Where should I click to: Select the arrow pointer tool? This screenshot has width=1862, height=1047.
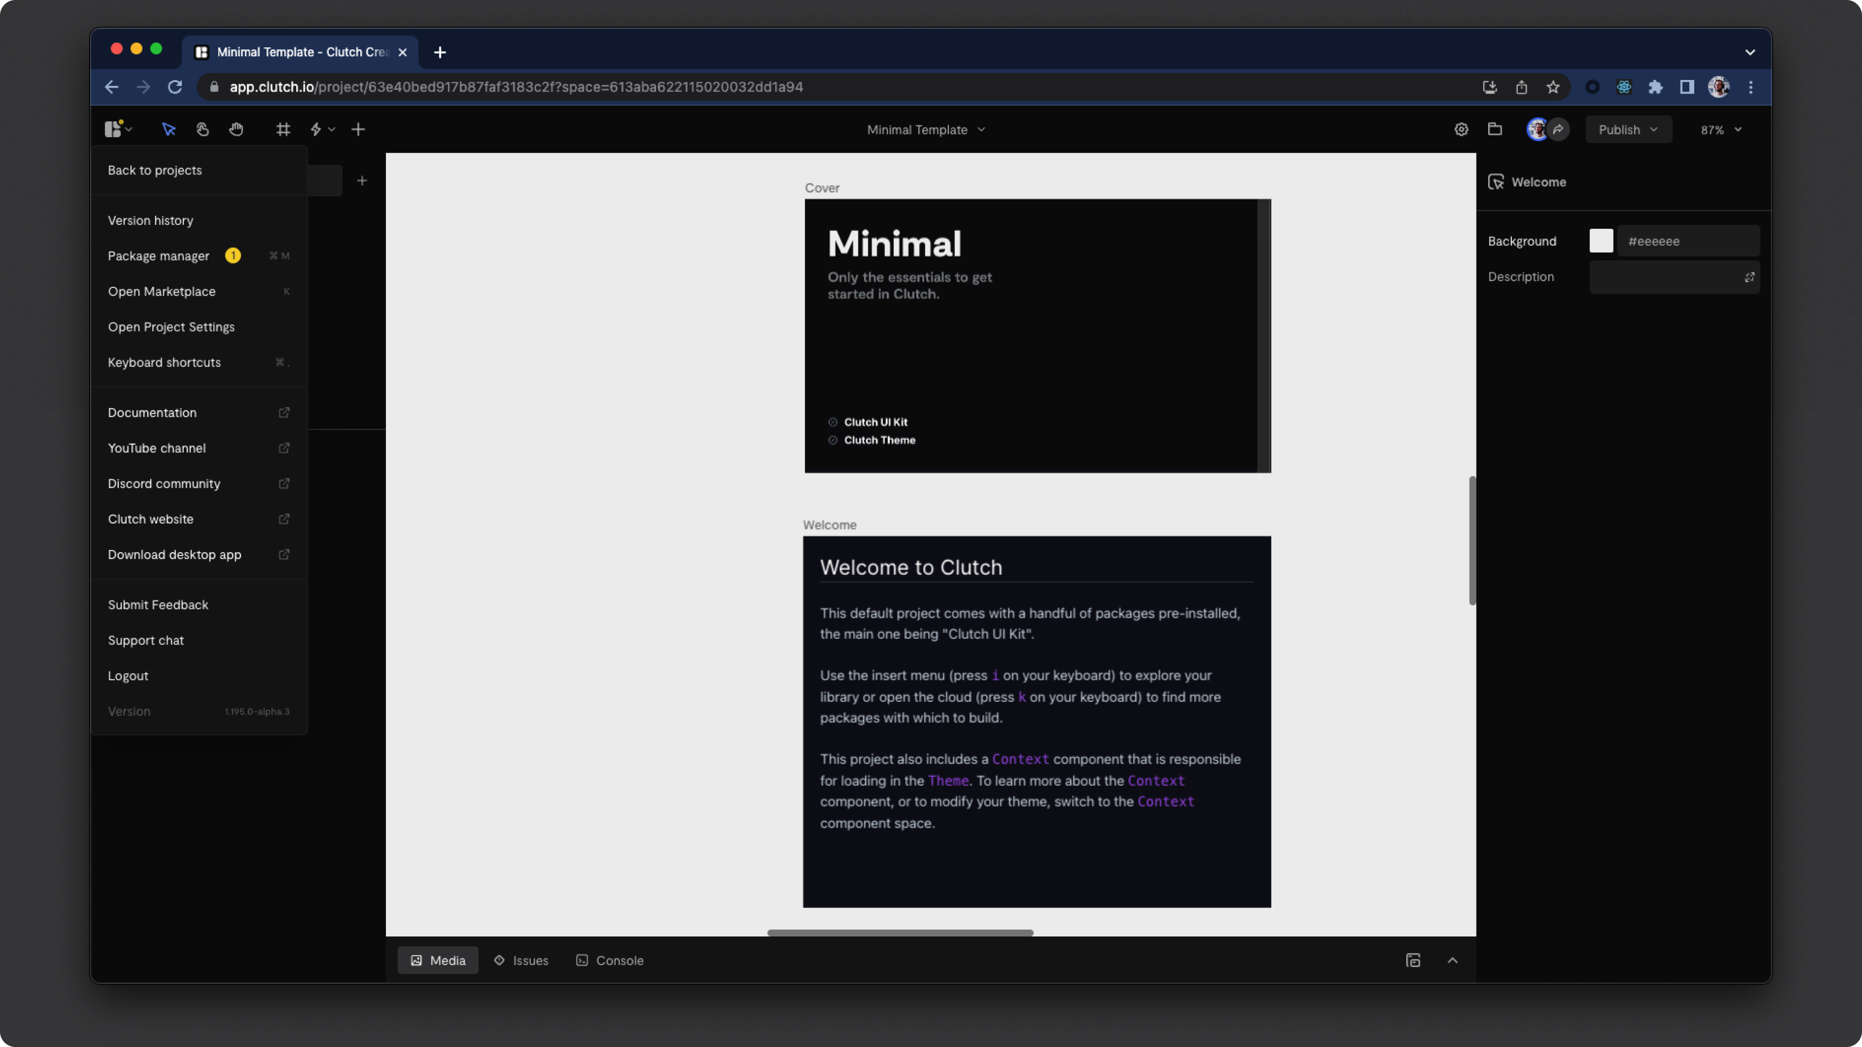coord(168,129)
